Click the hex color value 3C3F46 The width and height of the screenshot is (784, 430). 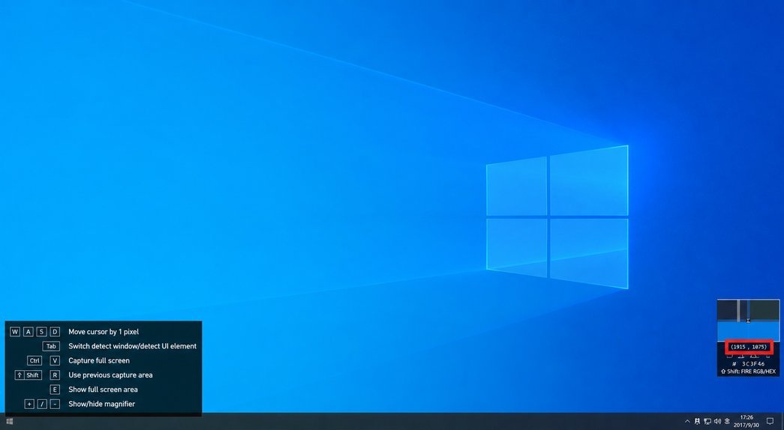753,363
